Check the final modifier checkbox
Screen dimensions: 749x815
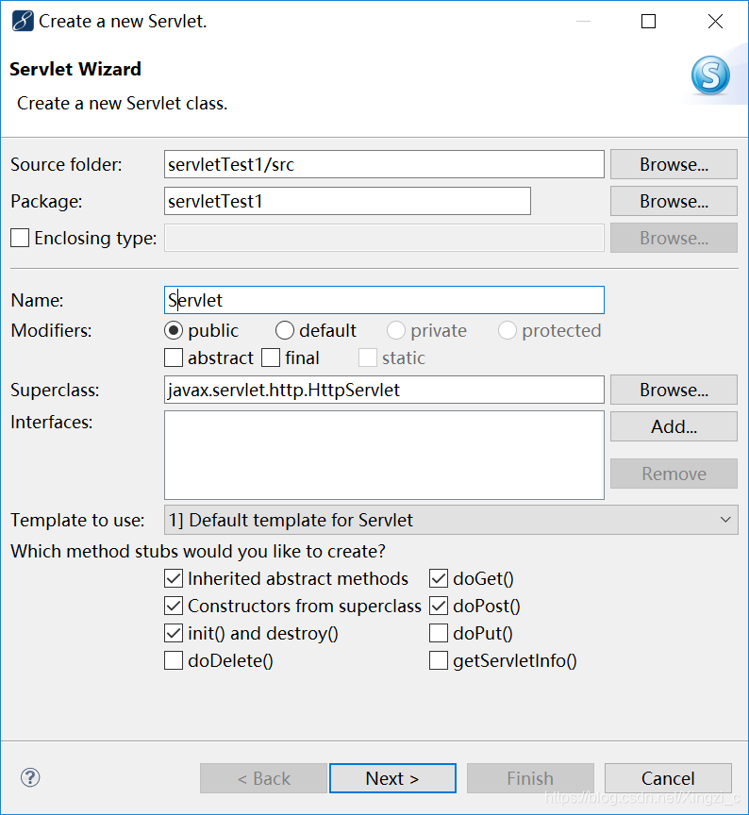(x=271, y=358)
